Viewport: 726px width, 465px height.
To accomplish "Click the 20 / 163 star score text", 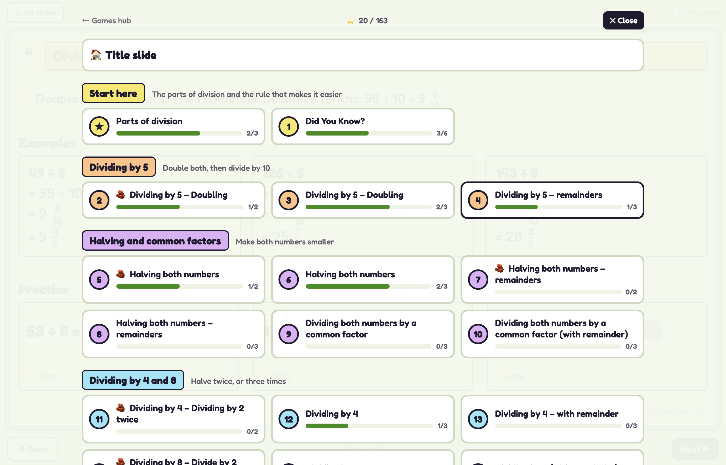I will [373, 20].
